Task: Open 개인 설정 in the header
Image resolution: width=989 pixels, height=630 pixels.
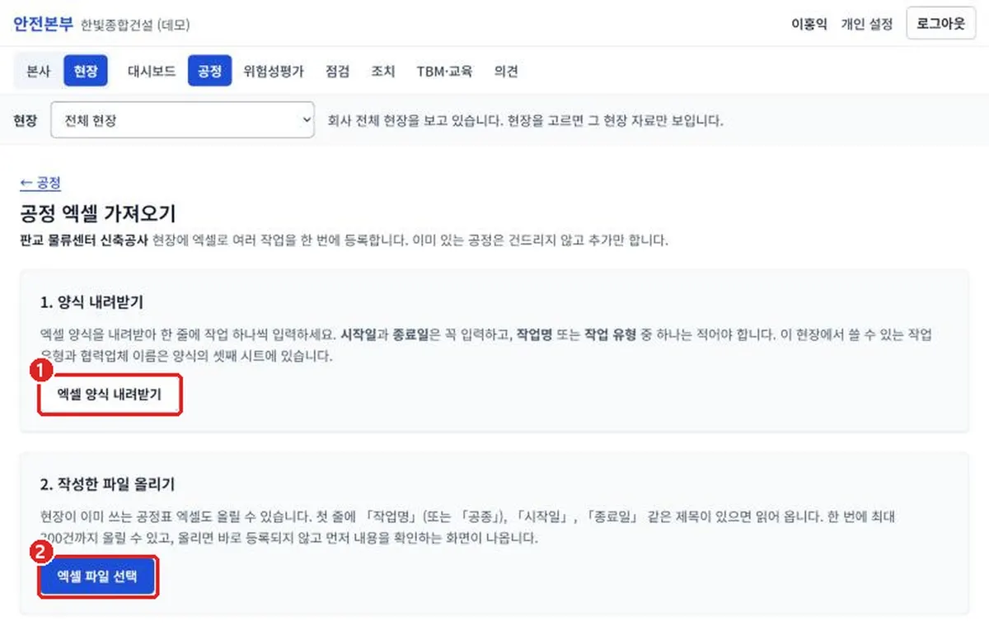Action: (866, 24)
